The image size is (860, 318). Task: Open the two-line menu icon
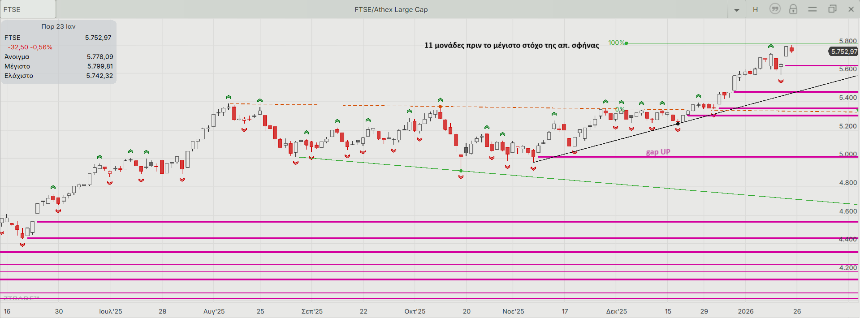coord(812,9)
